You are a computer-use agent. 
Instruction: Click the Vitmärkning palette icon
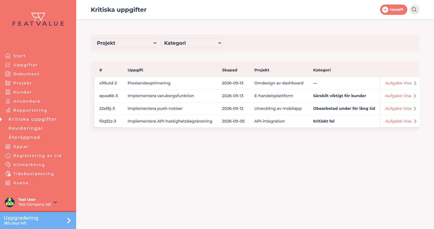(8, 165)
